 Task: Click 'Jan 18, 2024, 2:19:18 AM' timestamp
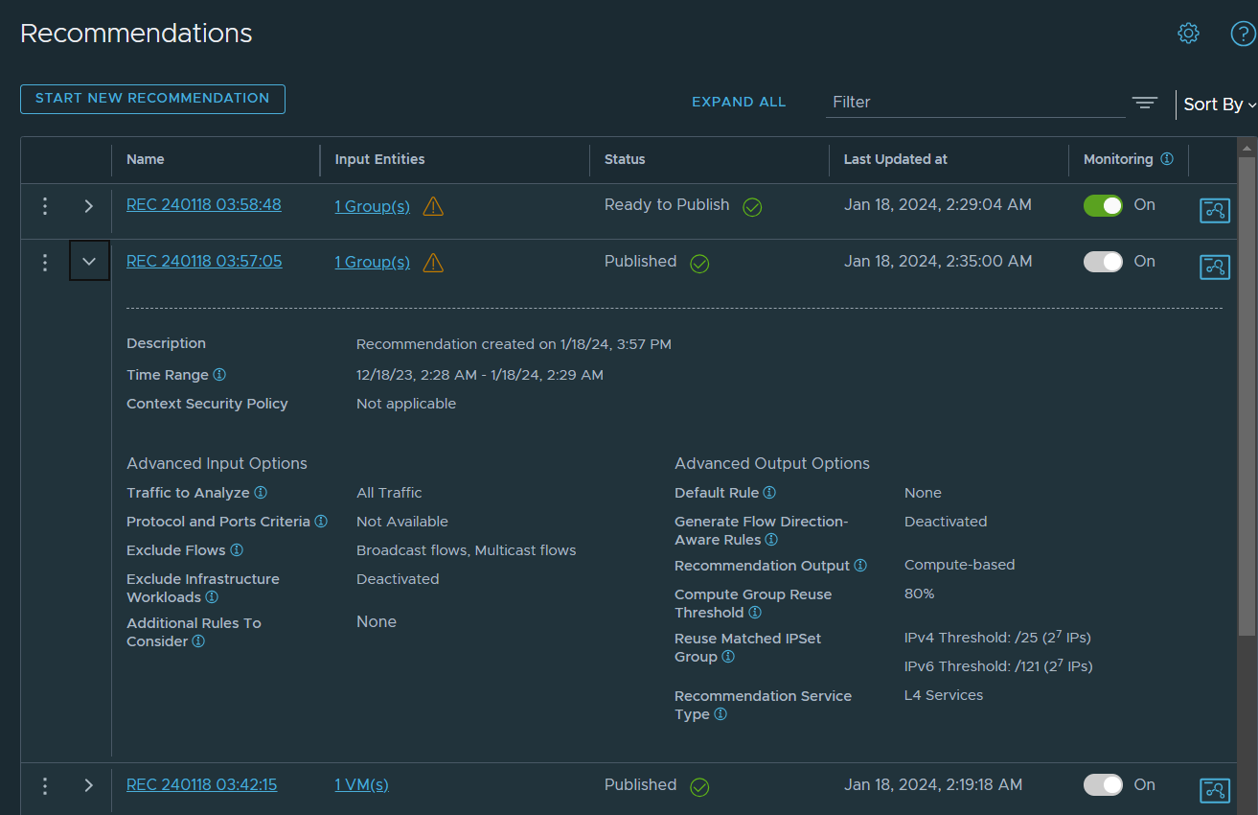[933, 784]
